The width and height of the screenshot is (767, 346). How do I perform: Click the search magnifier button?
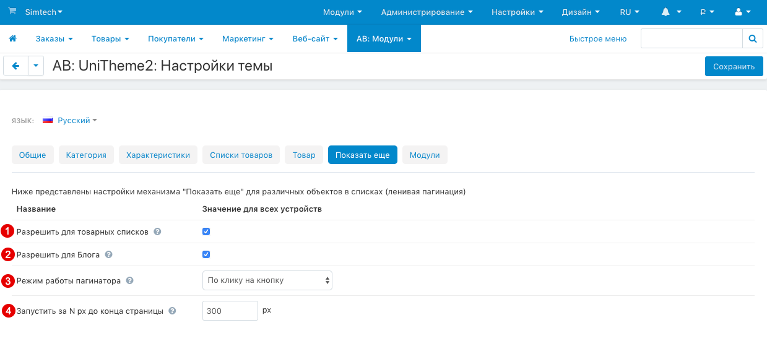click(x=753, y=38)
